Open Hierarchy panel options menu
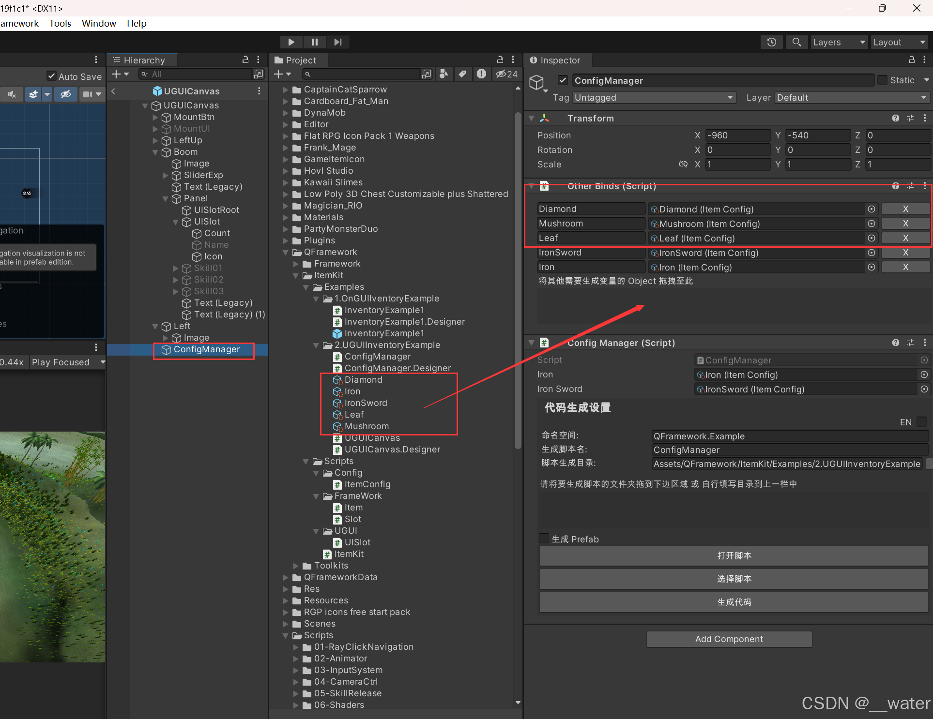Viewport: 933px width, 719px height. coord(259,60)
